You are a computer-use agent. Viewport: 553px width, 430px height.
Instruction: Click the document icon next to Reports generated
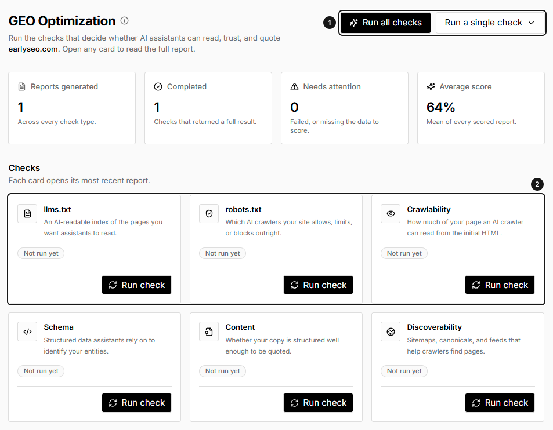22,86
